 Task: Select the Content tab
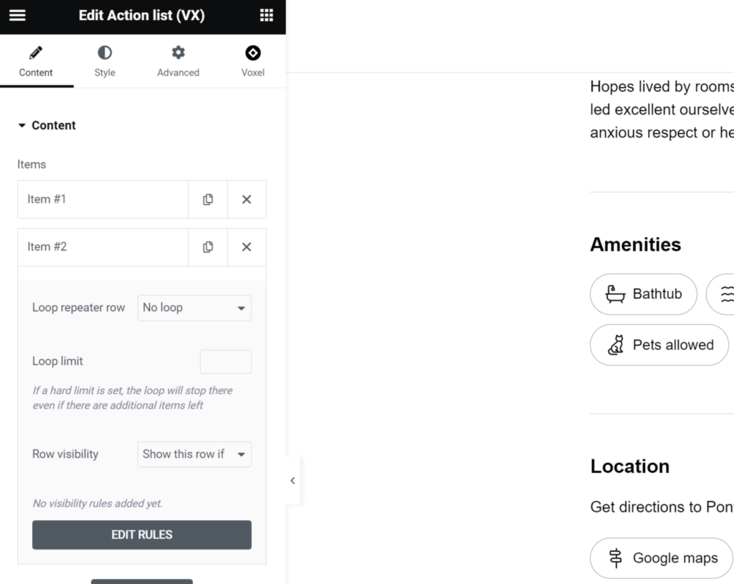coord(36,61)
